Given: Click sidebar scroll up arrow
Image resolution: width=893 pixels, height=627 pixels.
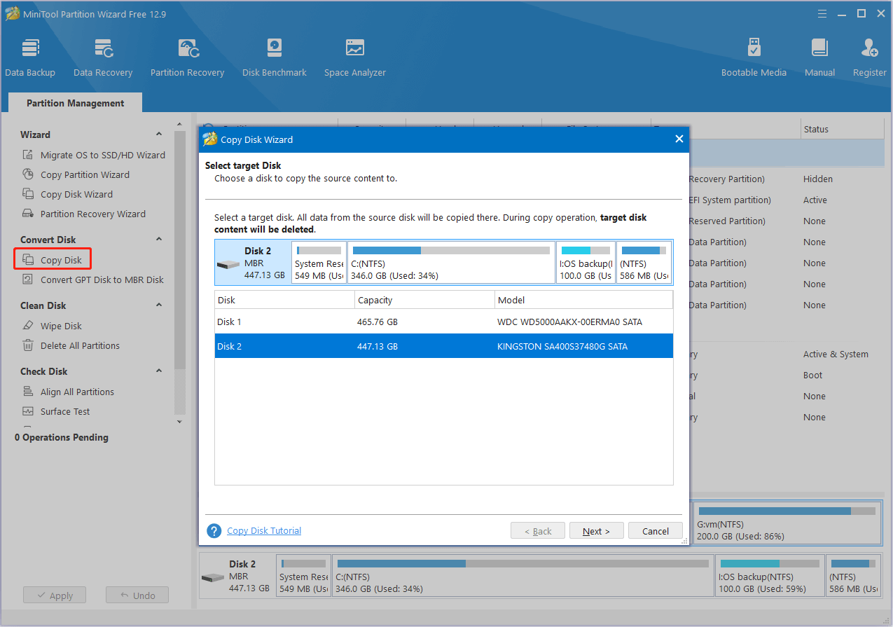Looking at the screenshot, I should [179, 125].
